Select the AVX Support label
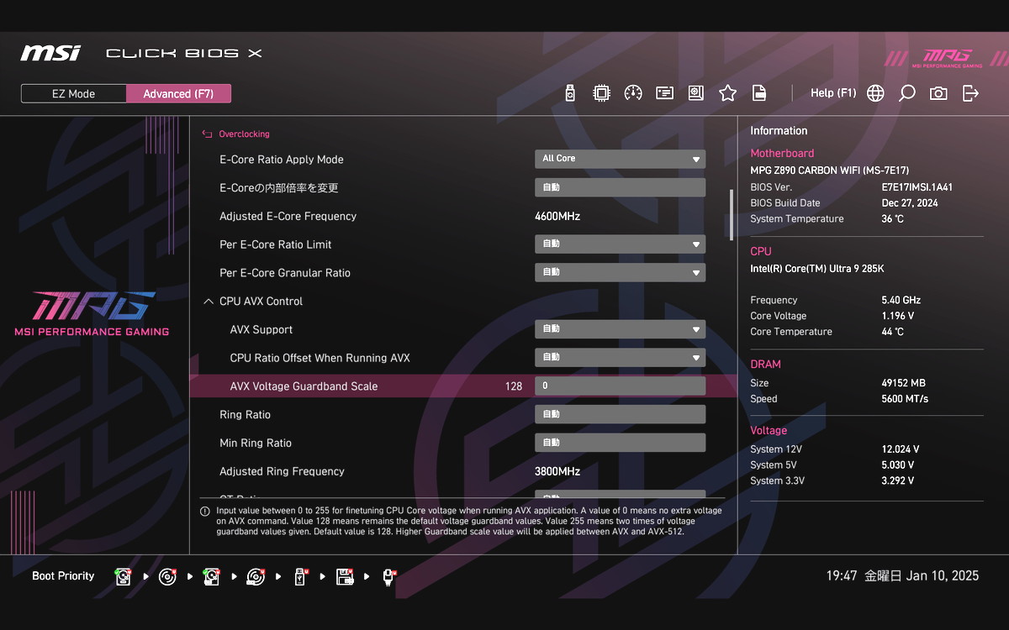1009x630 pixels. (x=261, y=329)
